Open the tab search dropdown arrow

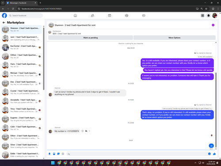pos(3,3)
